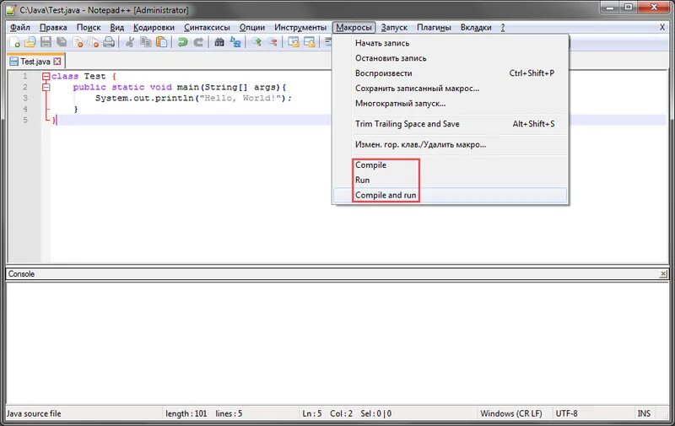Image resolution: width=675 pixels, height=426 pixels.
Task: Open the Файл menu
Action: point(19,28)
